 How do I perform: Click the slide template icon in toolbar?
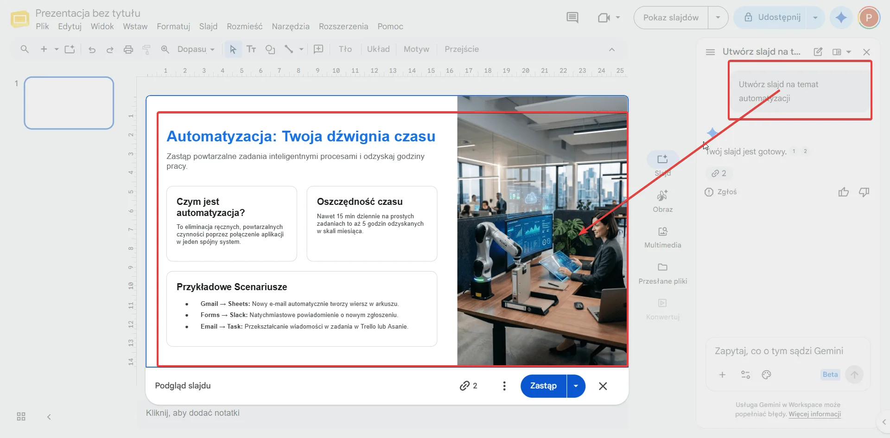tap(70, 49)
